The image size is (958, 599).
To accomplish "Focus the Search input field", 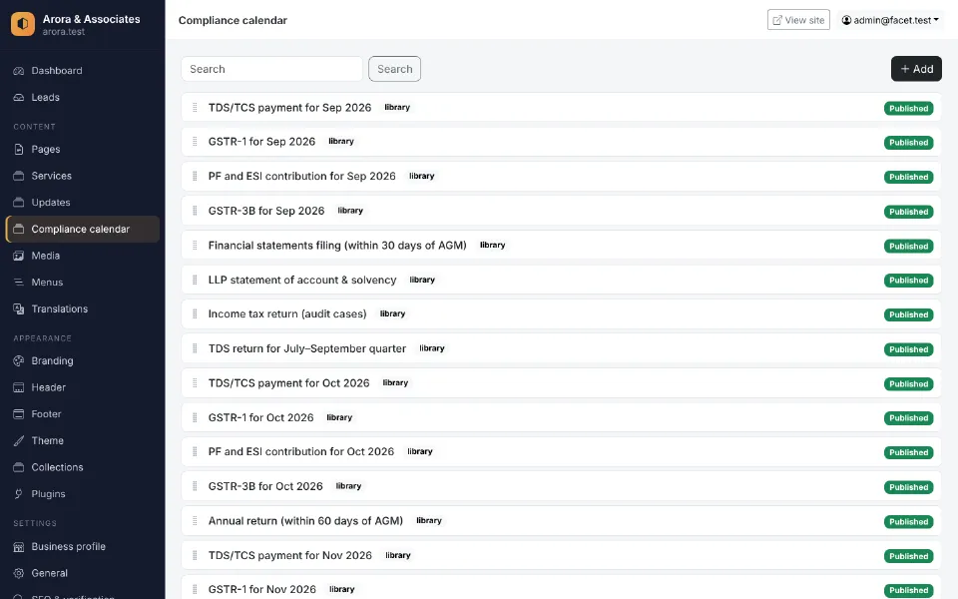I will [271, 69].
